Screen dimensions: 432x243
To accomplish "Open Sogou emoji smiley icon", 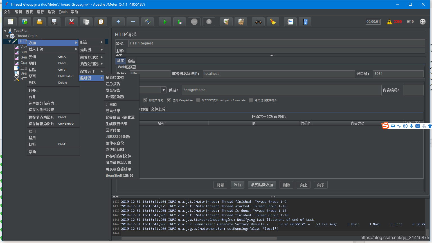I will [x=405, y=126].
